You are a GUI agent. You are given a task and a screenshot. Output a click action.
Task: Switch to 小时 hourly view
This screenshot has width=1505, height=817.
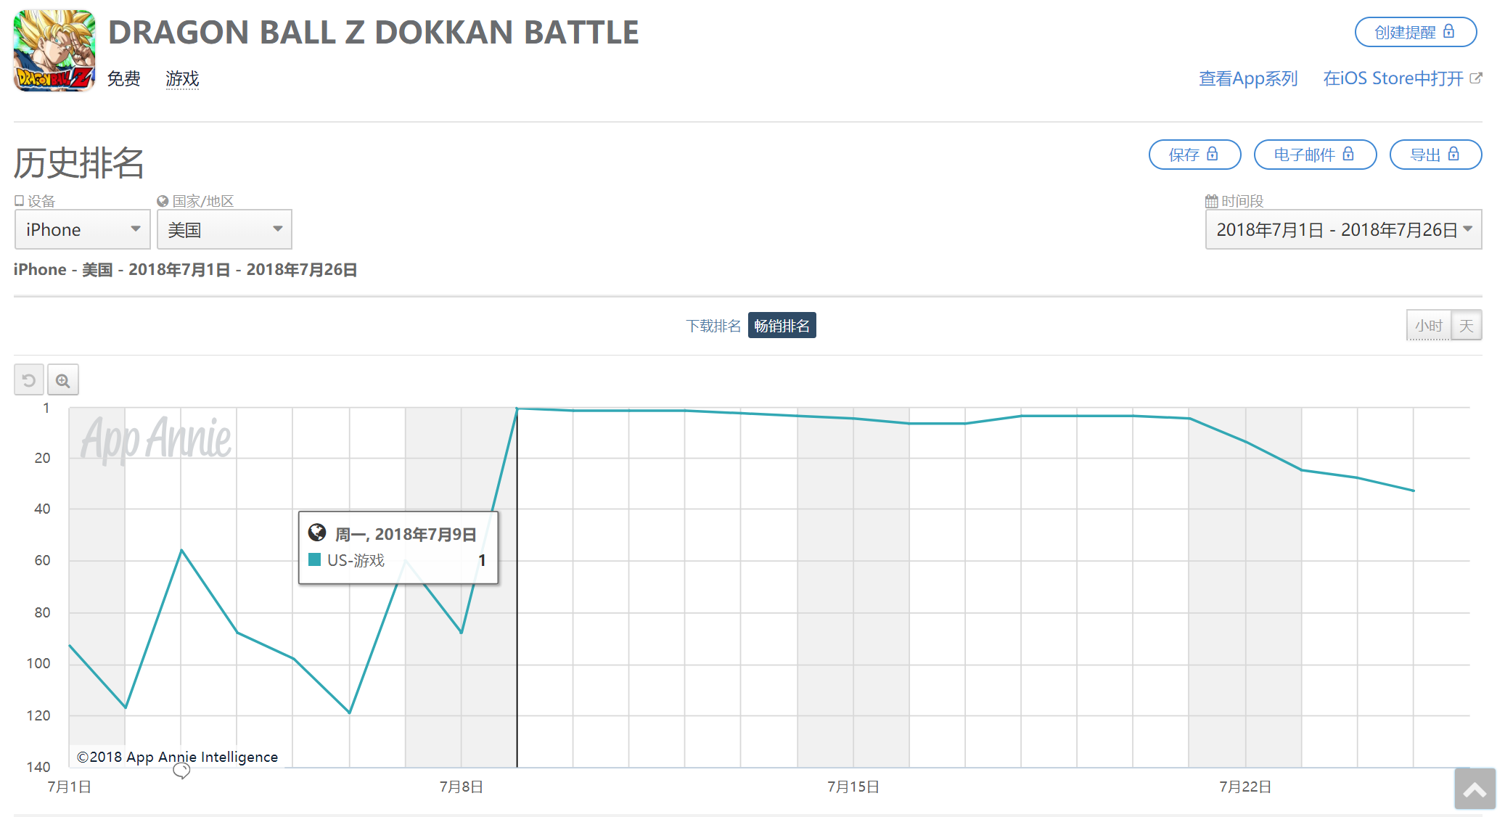point(1428,326)
